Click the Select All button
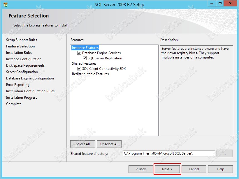This screenshot has width=239, height=179. click(x=82, y=144)
